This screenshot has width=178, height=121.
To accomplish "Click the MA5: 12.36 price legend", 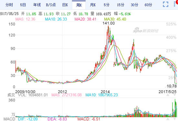I will pyautogui.click(x=25, y=19).
